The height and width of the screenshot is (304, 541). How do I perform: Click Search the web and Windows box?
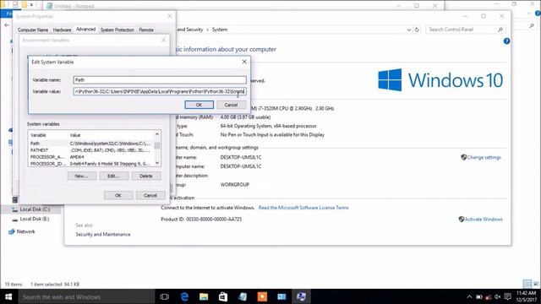(x=86, y=296)
